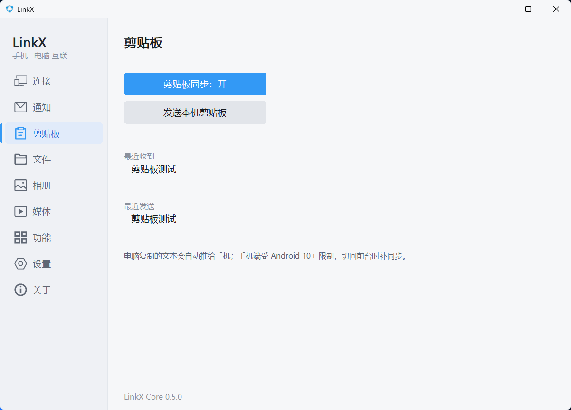Click the 功能 grid icon
Viewport: 571px width, 410px height.
20,238
